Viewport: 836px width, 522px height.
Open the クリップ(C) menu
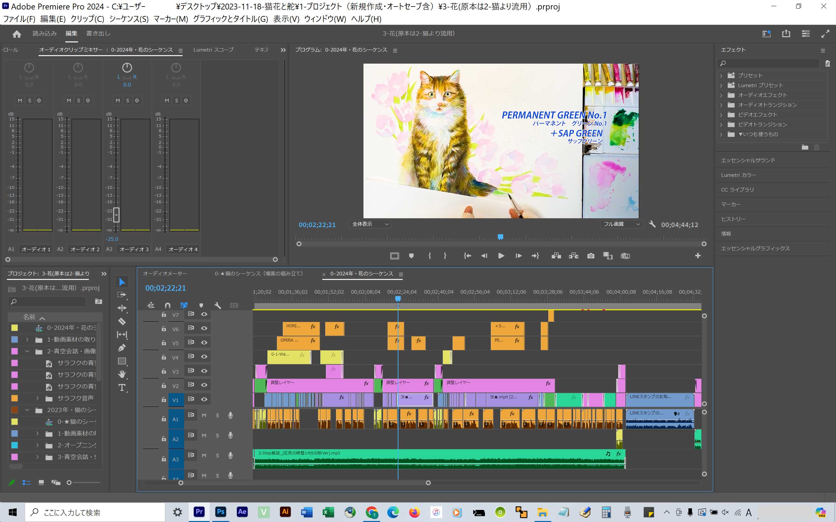click(88, 19)
